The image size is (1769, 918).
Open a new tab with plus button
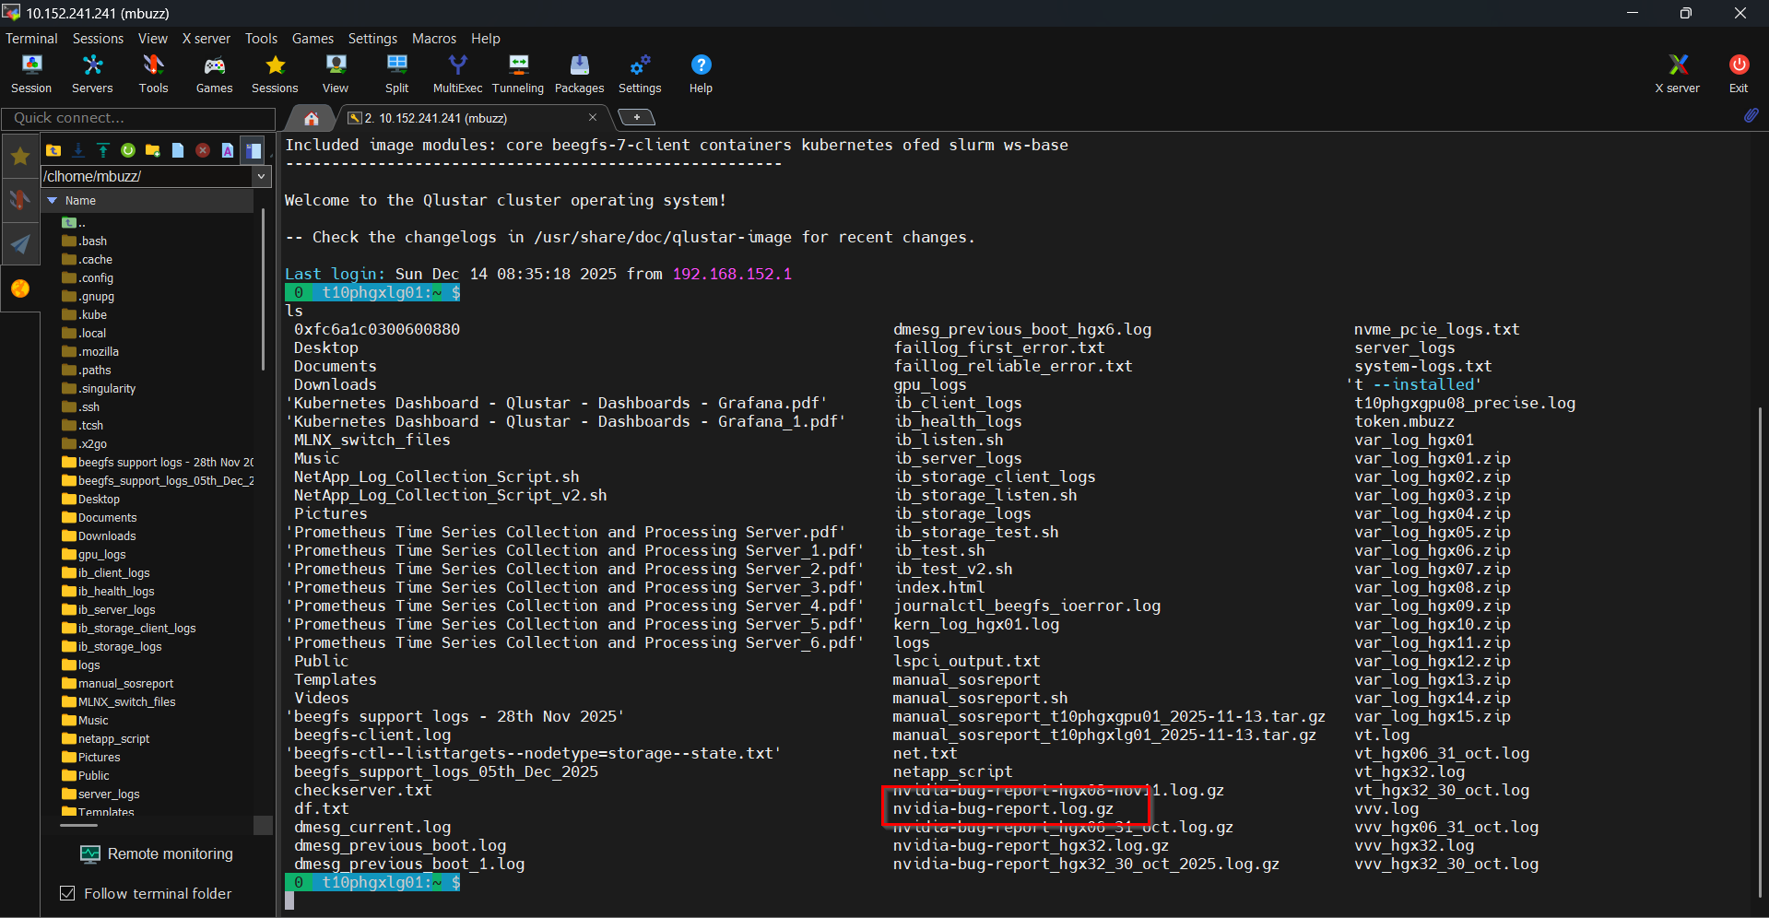(x=636, y=117)
